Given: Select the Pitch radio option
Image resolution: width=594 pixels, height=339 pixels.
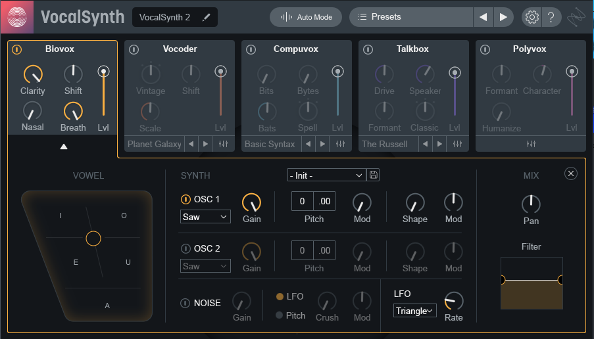Looking at the screenshot, I should coord(279,315).
